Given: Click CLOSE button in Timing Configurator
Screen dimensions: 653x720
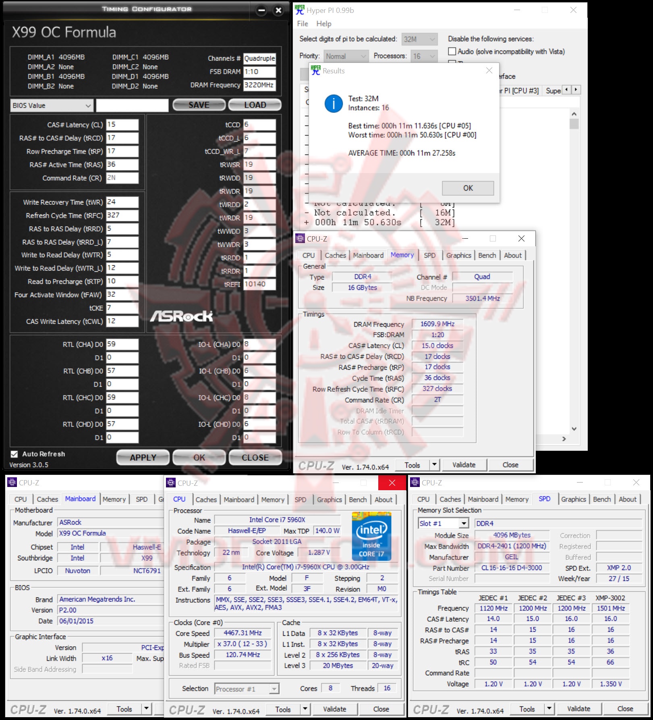Looking at the screenshot, I should (255, 458).
